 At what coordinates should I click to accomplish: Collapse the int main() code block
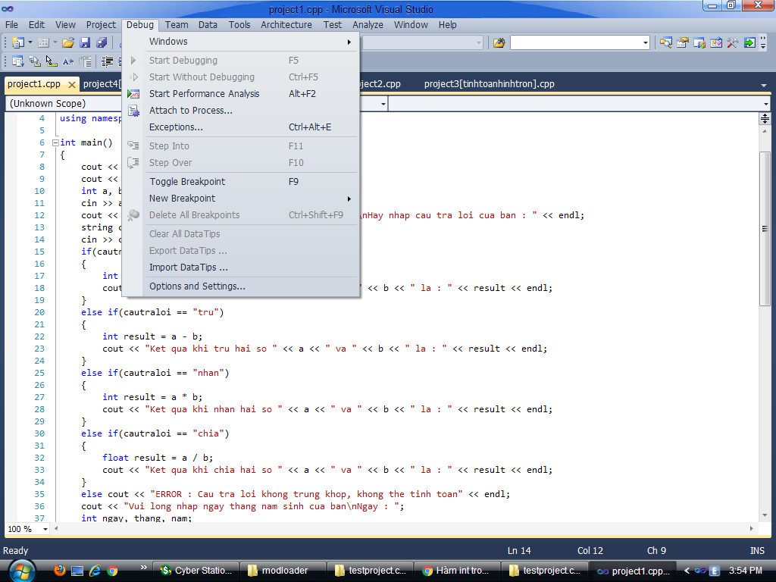tap(55, 142)
